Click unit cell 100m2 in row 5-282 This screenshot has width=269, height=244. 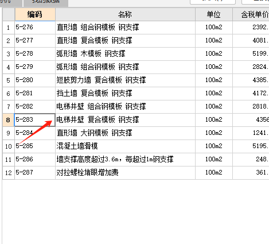click(x=214, y=107)
